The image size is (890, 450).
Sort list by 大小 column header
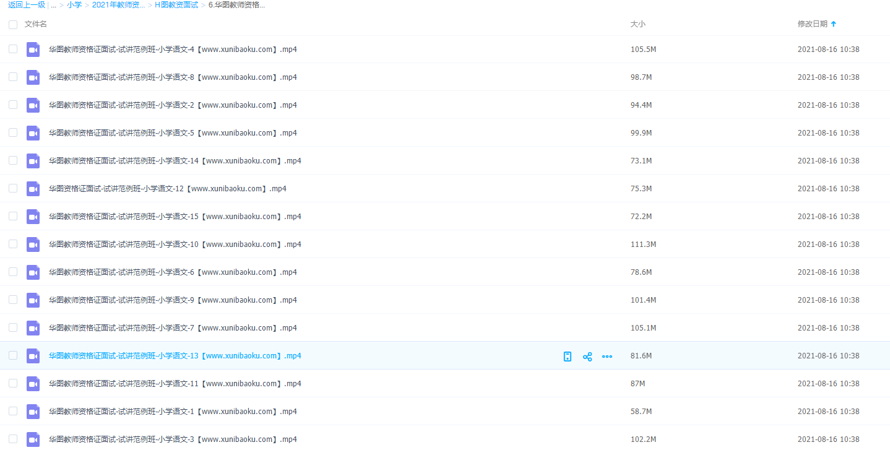point(637,24)
